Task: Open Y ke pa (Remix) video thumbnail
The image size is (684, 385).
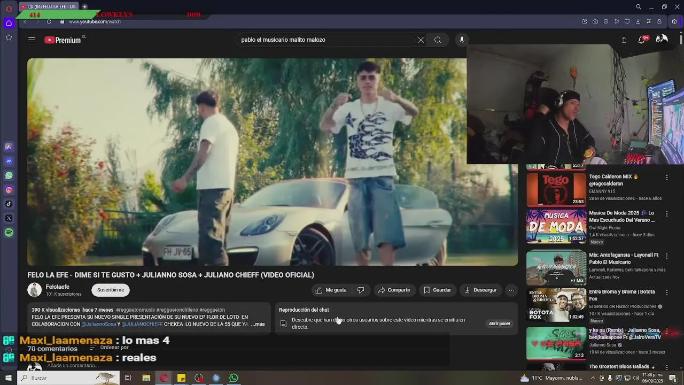Action: click(x=556, y=343)
